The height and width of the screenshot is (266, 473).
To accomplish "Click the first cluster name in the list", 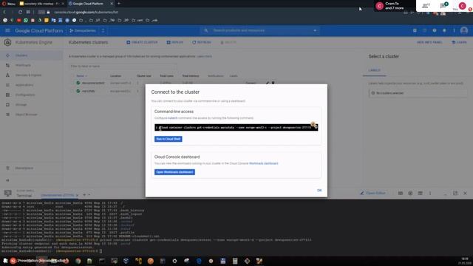I will [93, 83].
